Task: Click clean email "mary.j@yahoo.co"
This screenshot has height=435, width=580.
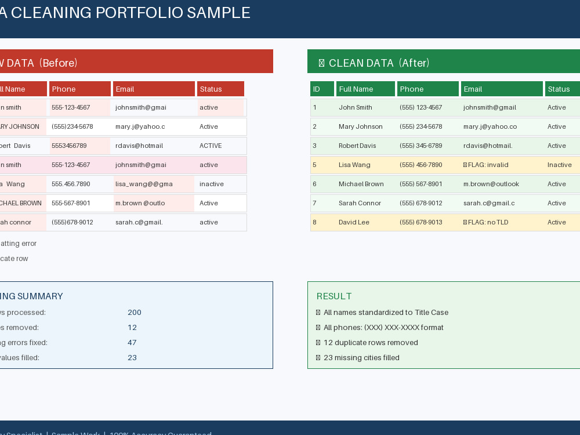Action: [490, 126]
